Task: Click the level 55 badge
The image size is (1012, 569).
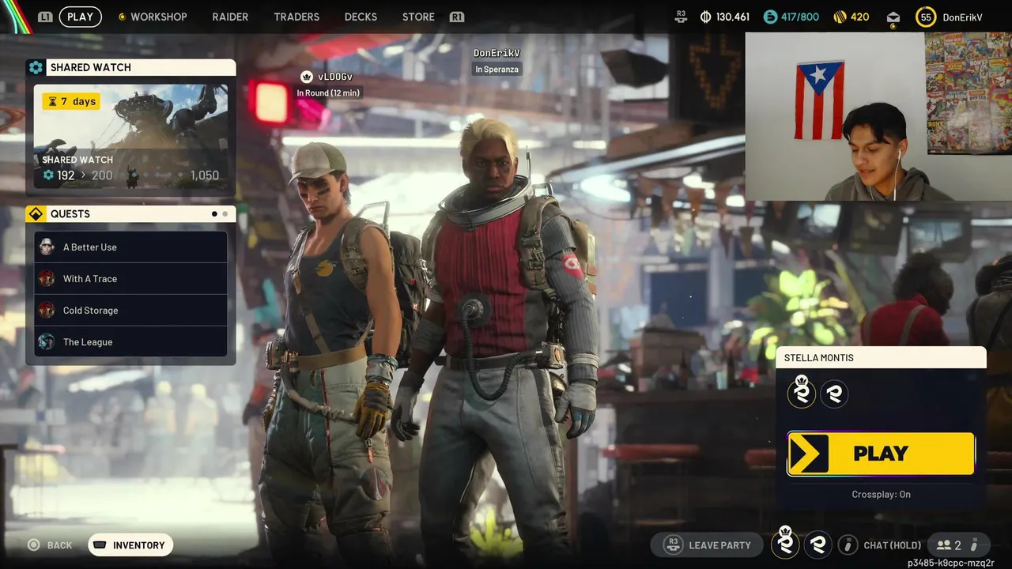Action: (x=926, y=17)
